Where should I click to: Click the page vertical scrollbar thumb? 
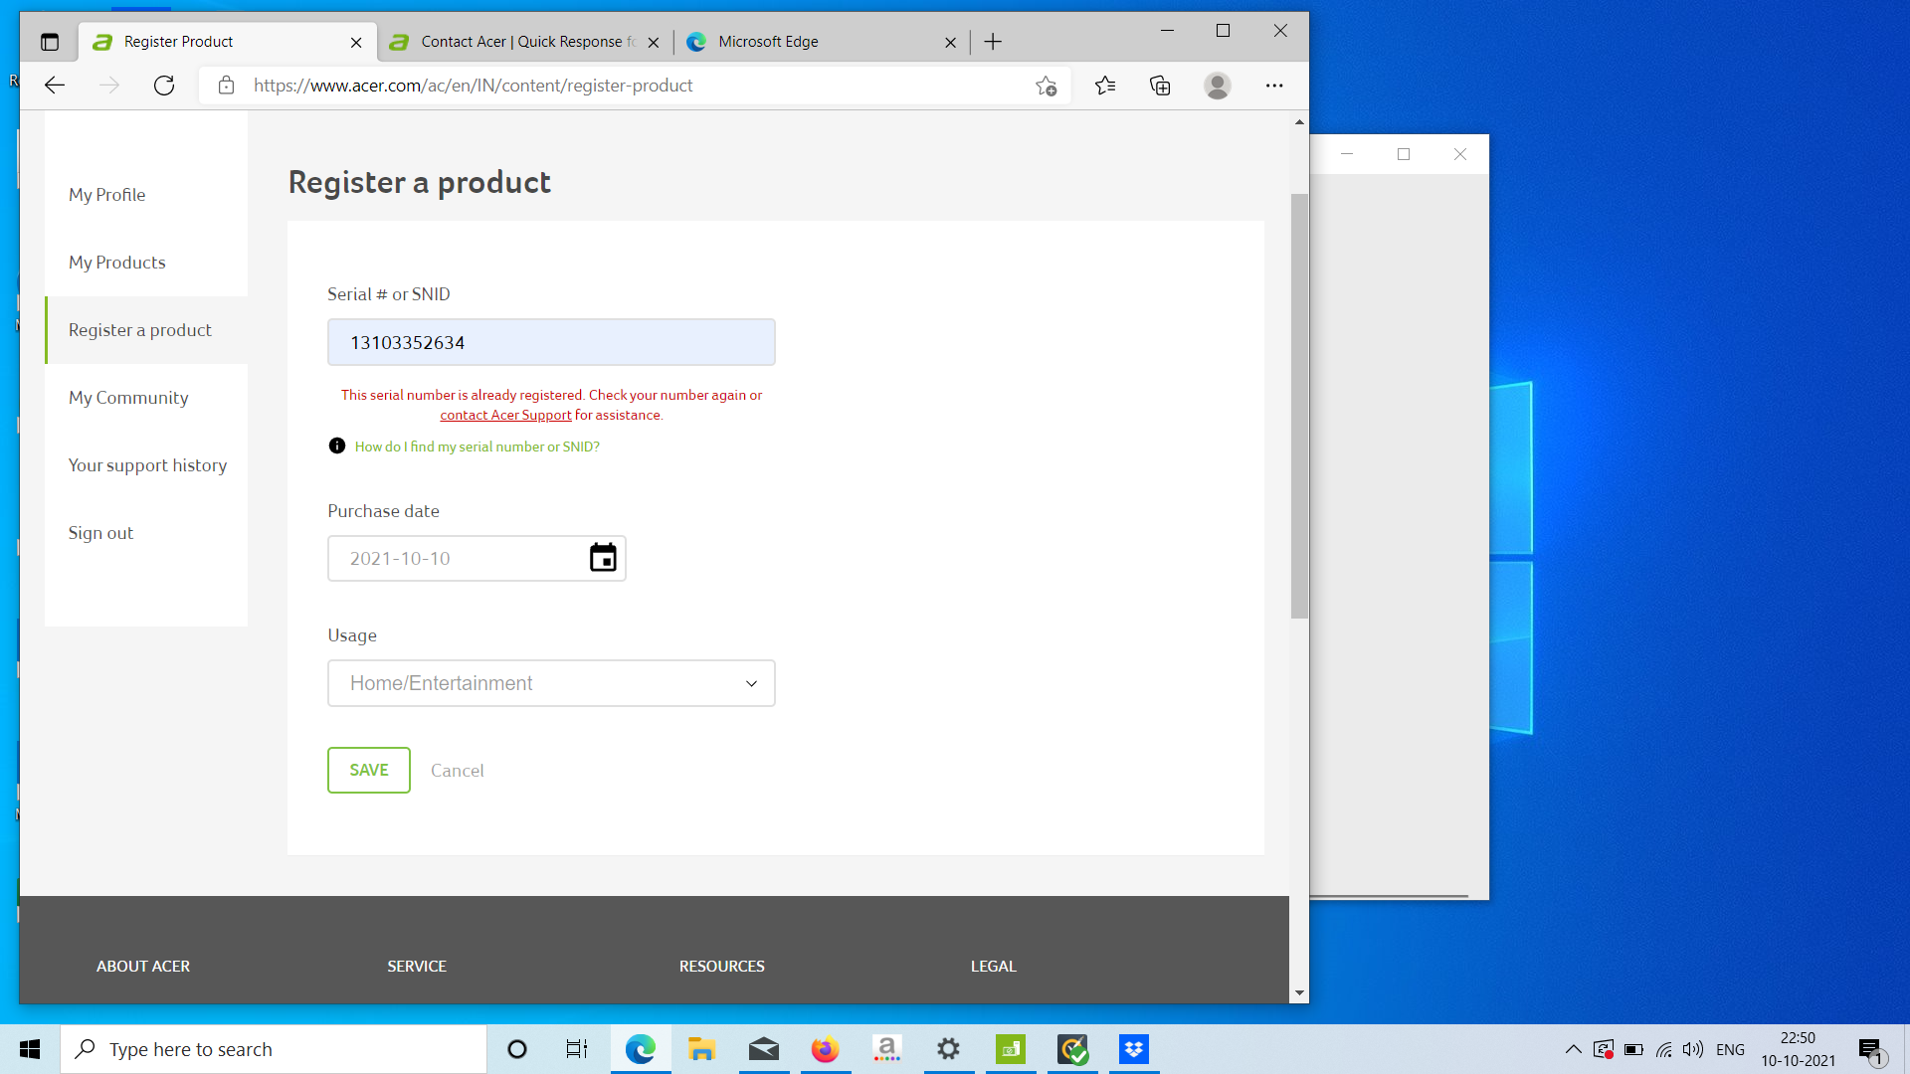[1299, 406]
